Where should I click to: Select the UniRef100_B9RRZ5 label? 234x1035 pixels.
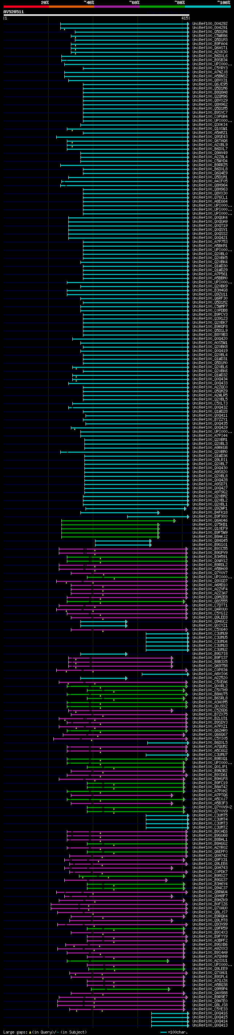point(210,165)
